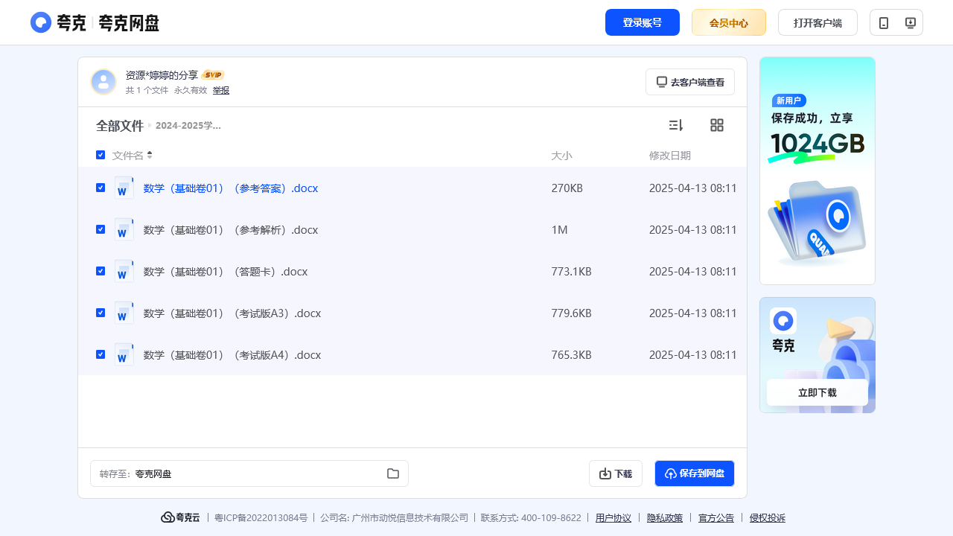
Task: Open folder picker icon in 转存至 field
Action: [x=393, y=473]
